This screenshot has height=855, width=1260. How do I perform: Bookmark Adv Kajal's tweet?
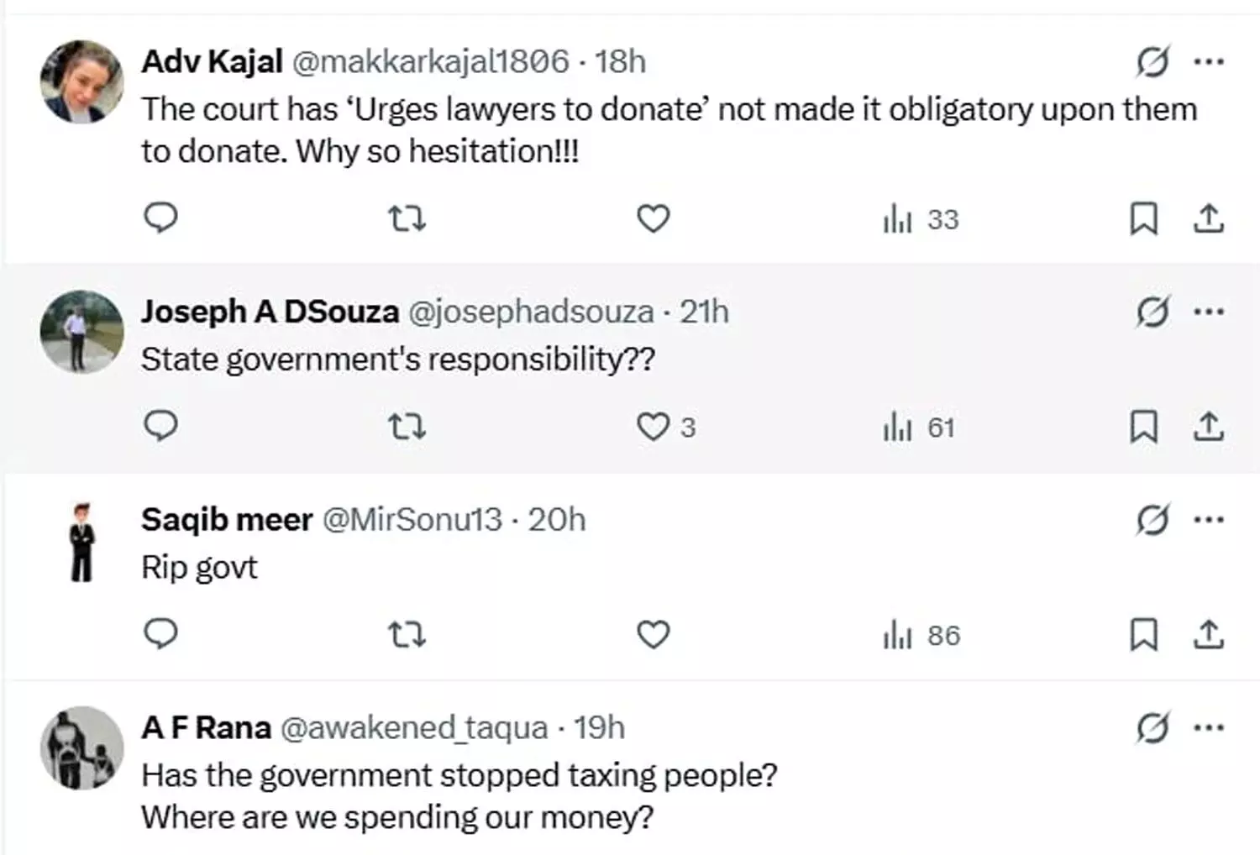point(1142,218)
